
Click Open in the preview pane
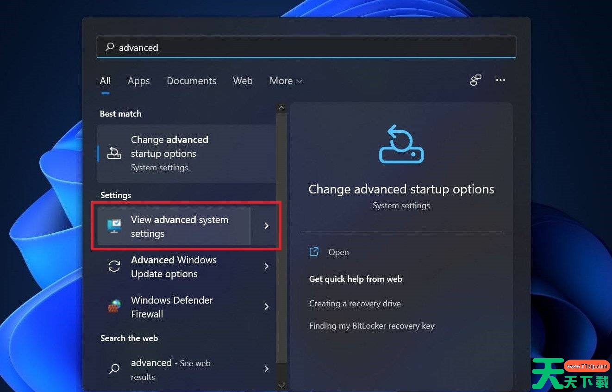click(x=338, y=252)
